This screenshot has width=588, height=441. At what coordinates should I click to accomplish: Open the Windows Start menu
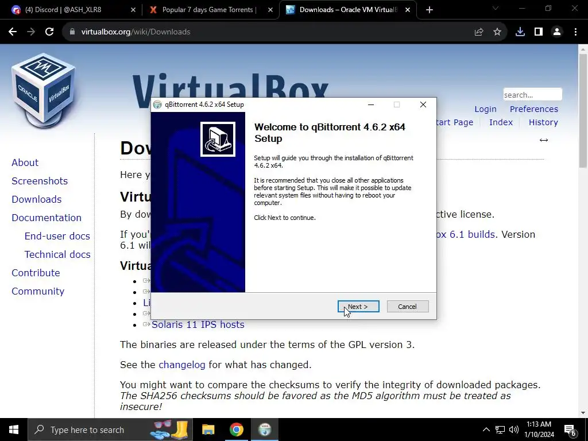point(14,430)
